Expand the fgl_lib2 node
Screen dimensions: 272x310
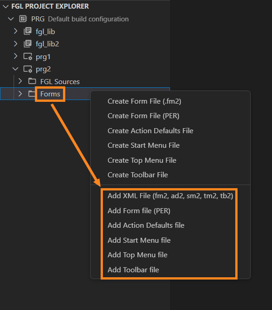click(15, 44)
